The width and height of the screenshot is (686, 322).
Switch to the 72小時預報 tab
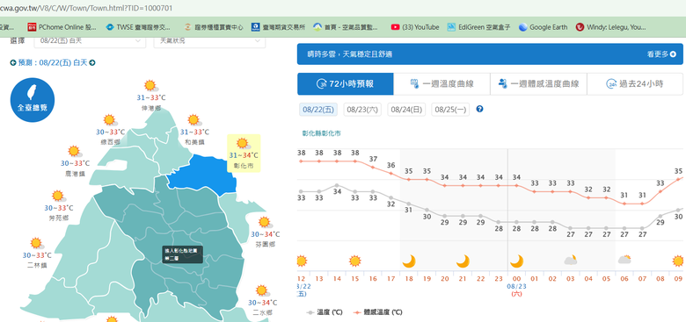pos(346,83)
